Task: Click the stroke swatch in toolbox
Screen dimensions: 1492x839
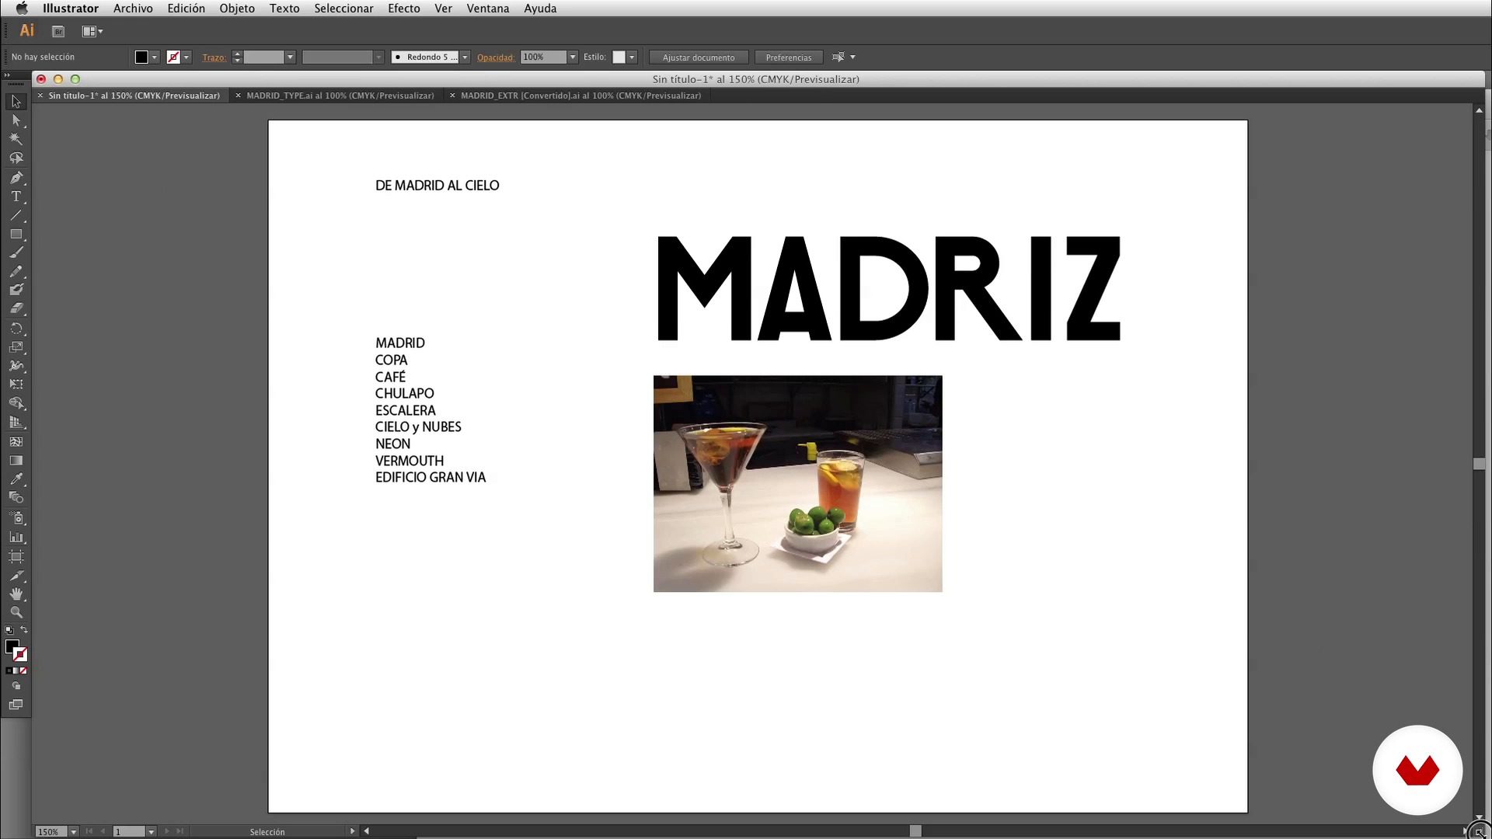Action: pyautogui.click(x=21, y=656)
